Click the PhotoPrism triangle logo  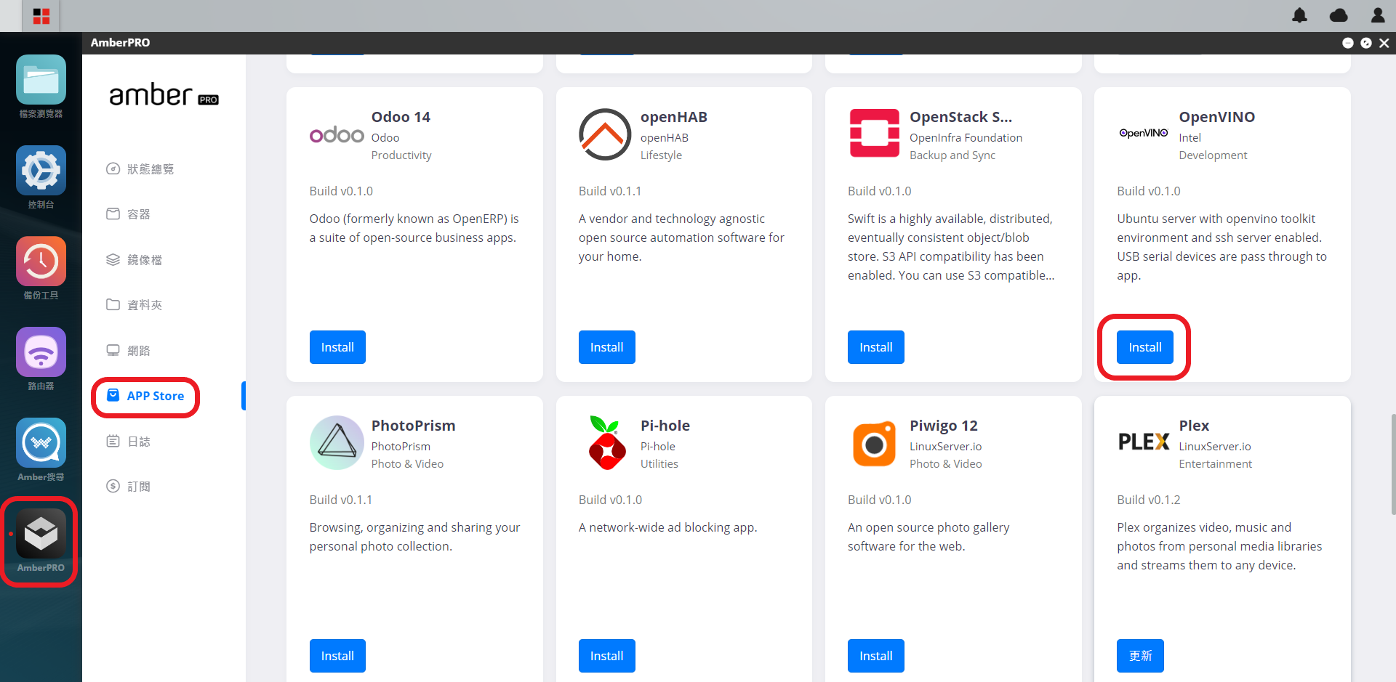pos(337,442)
